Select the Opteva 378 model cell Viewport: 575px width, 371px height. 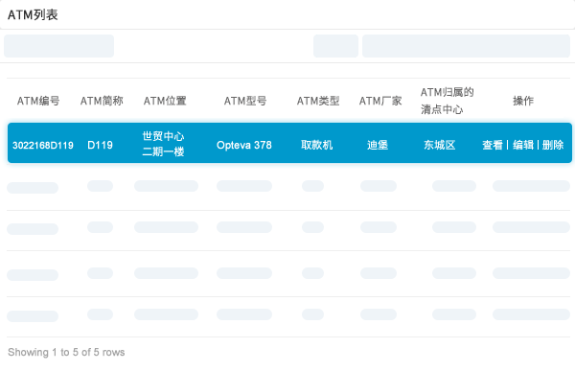(x=243, y=145)
